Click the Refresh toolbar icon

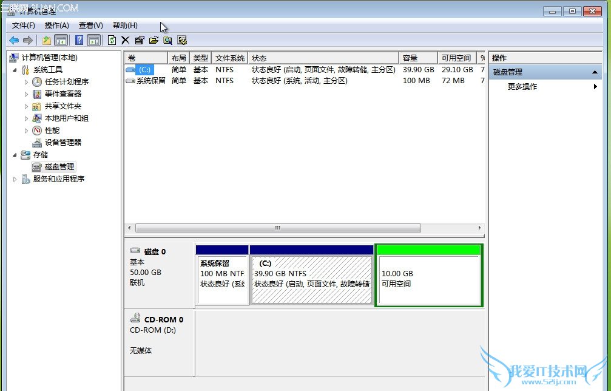pos(112,41)
